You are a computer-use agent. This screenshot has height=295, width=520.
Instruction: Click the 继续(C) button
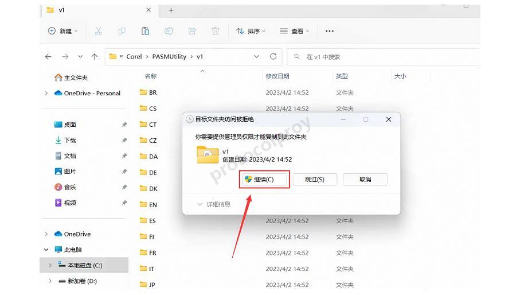point(264,180)
